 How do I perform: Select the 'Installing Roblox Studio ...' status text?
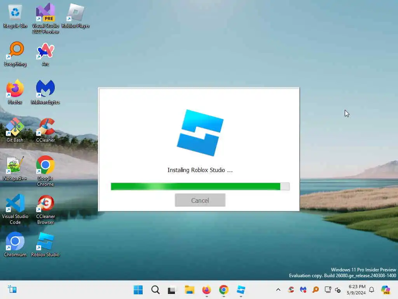click(x=200, y=170)
